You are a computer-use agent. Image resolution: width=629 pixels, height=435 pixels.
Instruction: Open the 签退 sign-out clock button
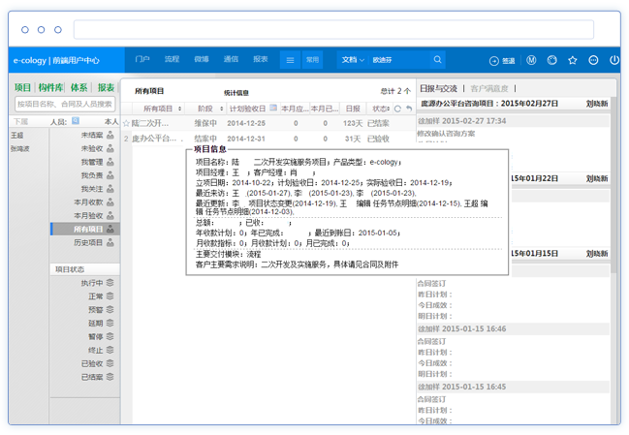[x=503, y=60]
